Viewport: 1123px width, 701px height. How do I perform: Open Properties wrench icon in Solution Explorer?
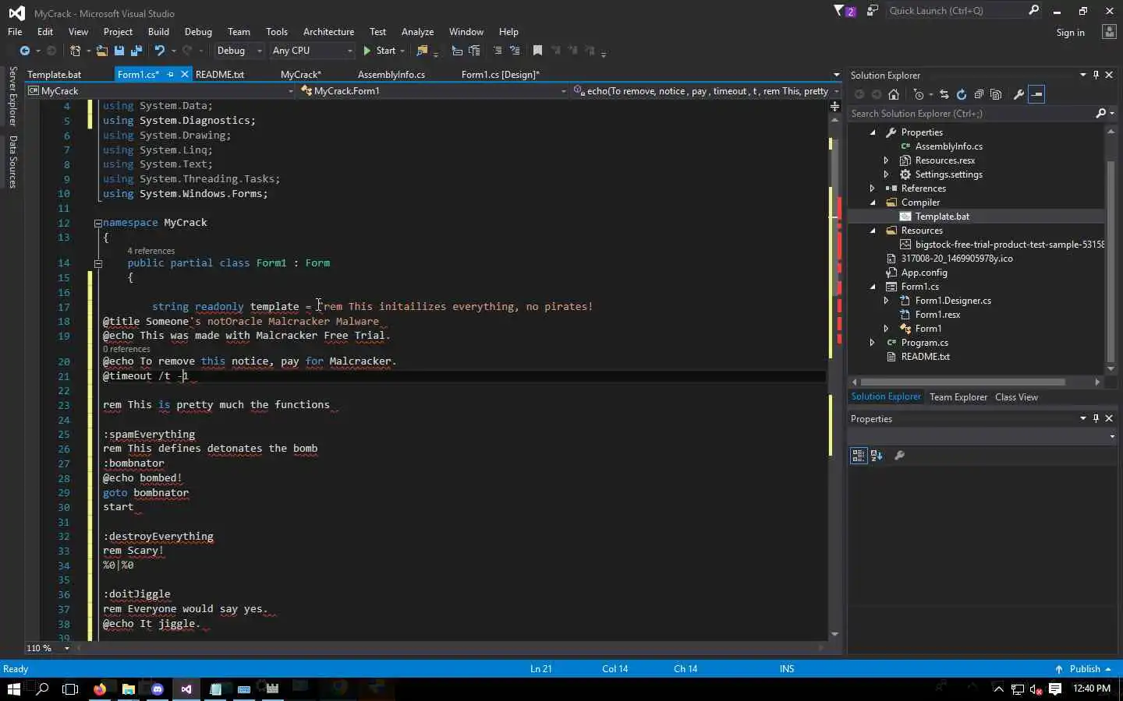pos(1018,94)
